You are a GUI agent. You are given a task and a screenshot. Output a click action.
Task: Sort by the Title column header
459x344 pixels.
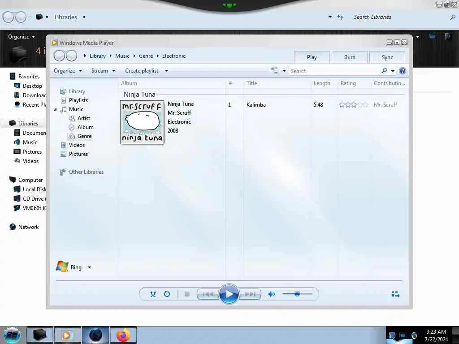click(x=277, y=83)
